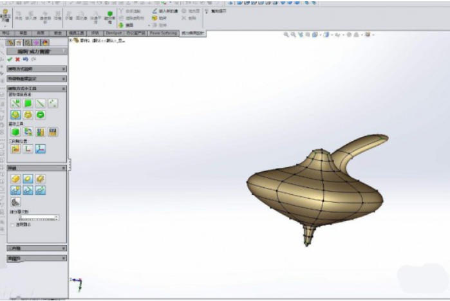The height and width of the screenshot is (301, 450).
Task: Expand the part tree node in the viewport
Action: tap(70, 41)
